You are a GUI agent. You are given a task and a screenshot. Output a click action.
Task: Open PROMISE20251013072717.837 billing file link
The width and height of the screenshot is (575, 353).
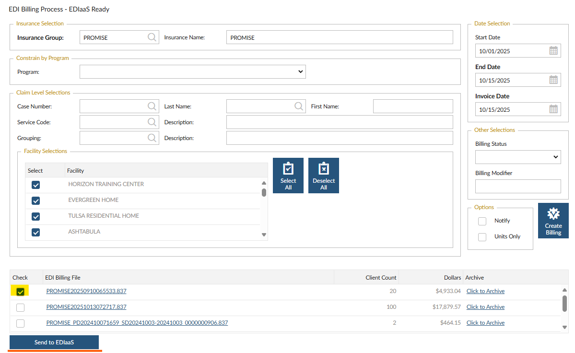(x=86, y=307)
